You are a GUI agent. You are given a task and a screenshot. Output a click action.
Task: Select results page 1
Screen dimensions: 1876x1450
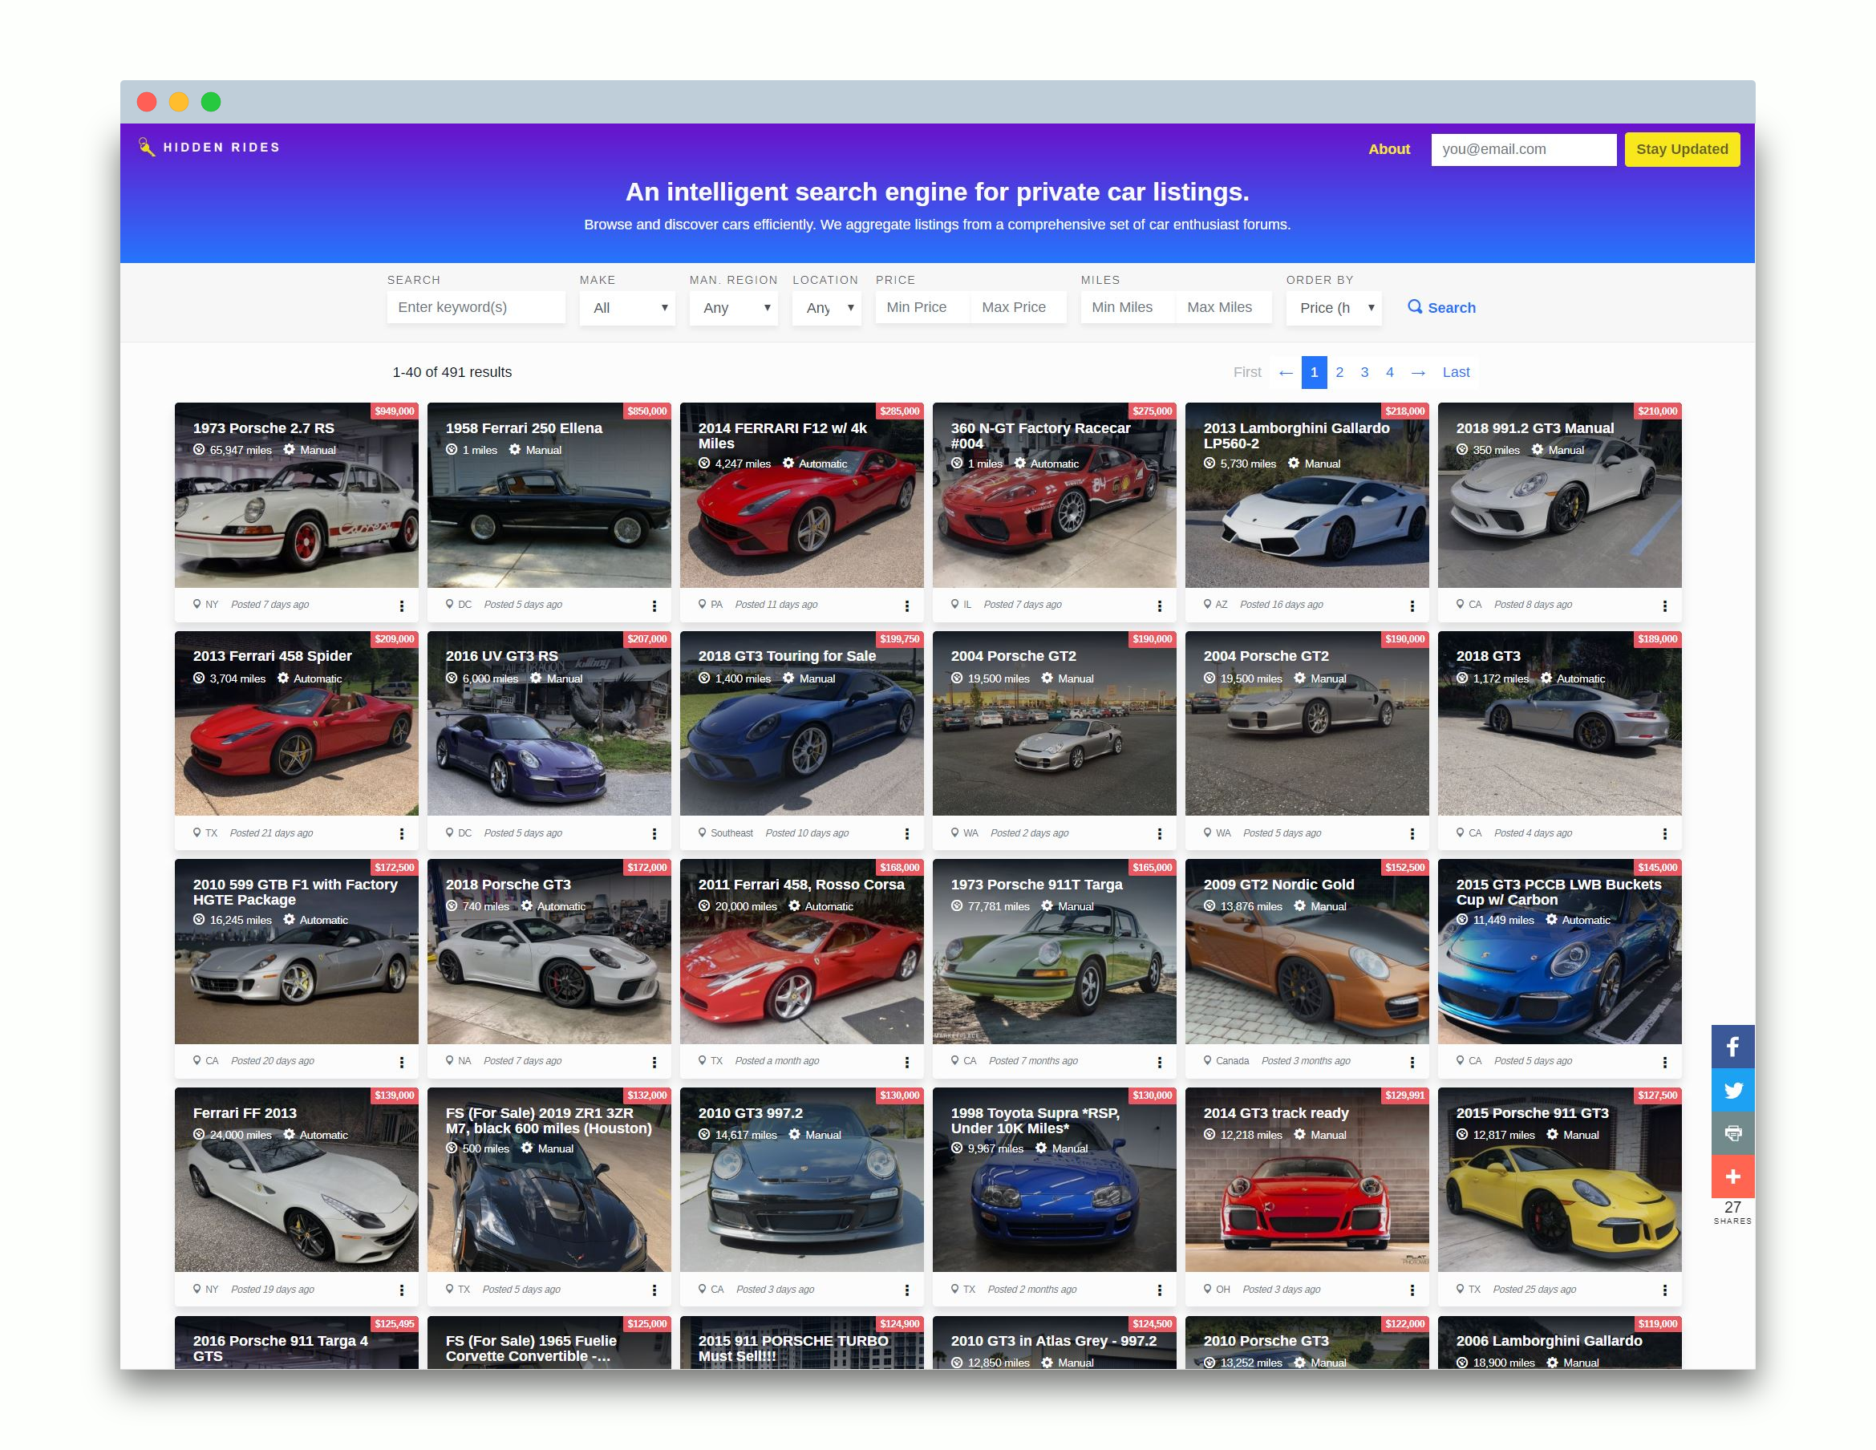[x=1314, y=372]
